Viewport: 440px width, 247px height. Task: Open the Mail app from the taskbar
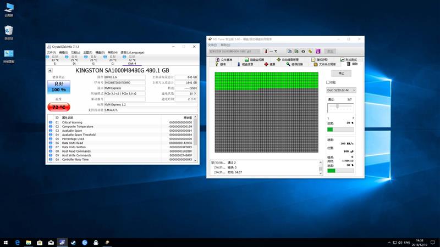click(x=51, y=243)
